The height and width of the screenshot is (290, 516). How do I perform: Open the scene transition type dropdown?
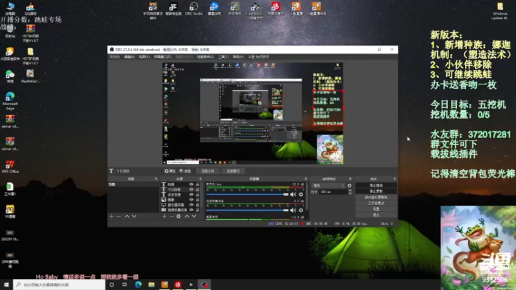point(328,186)
